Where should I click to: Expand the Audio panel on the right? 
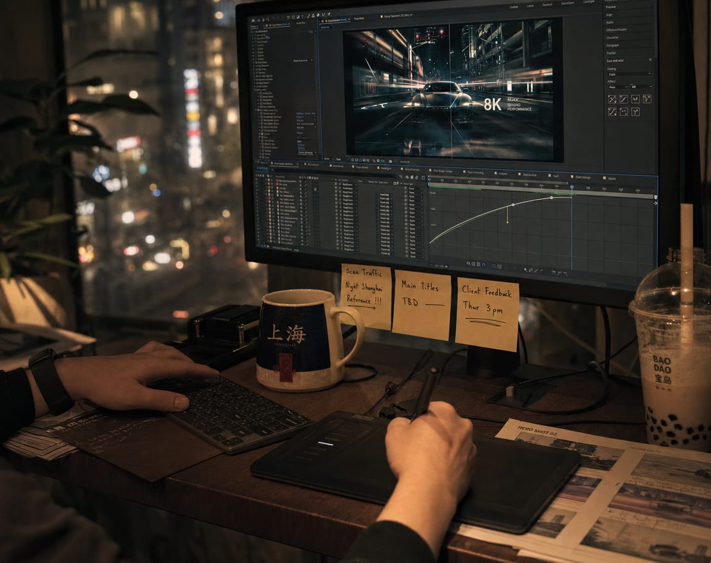coord(610,23)
